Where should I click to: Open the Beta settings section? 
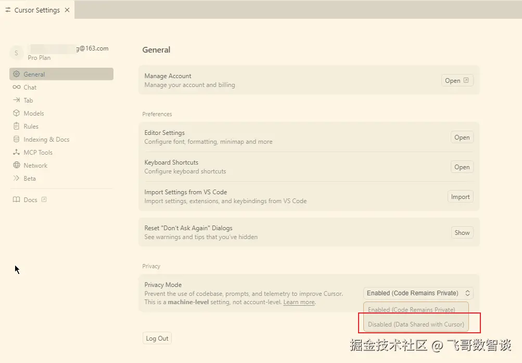point(61,178)
